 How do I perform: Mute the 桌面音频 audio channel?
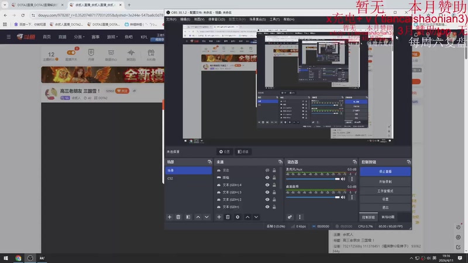[343, 197]
